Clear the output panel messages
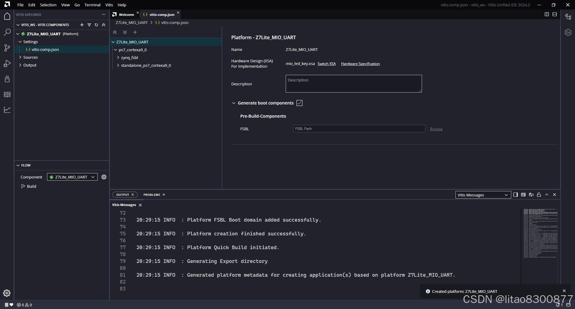575x309 pixels. [x=523, y=195]
